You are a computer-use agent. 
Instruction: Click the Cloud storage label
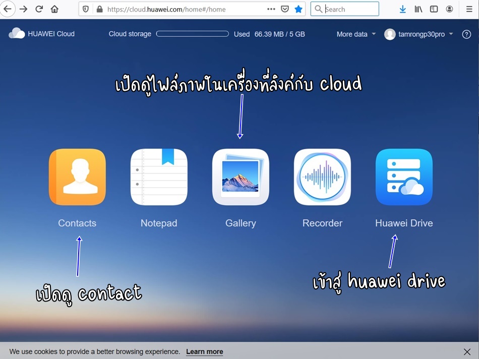tap(130, 34)
